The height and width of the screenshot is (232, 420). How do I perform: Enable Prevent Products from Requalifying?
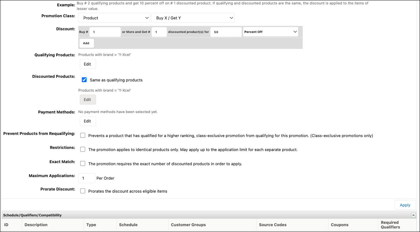tap(83, 135)
